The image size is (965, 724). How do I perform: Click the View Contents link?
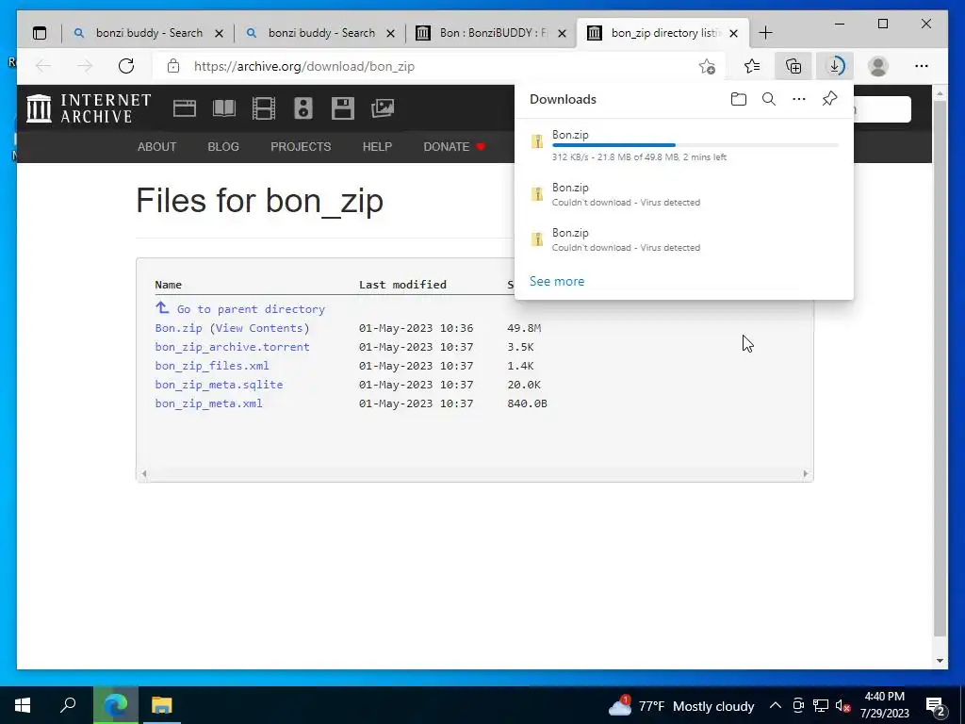click(259, 328)
